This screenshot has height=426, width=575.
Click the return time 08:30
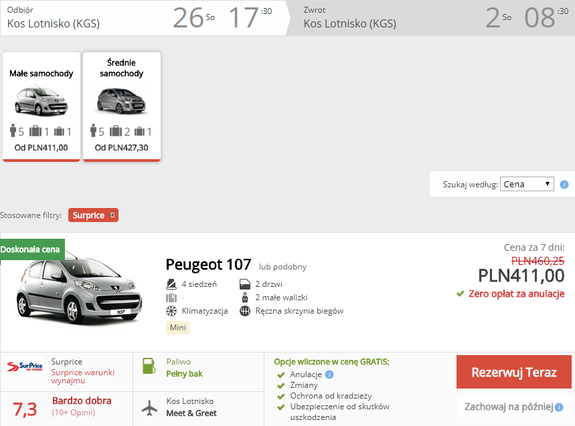click(546, 17)
